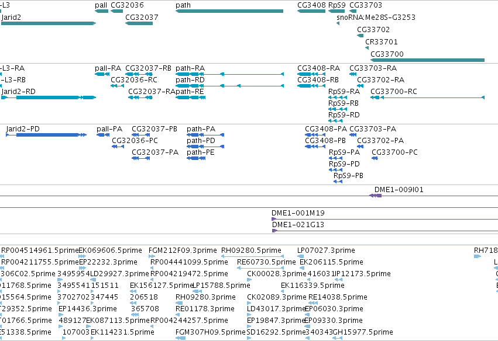
Task: Select the pall-PA protein label
Action: 109,129
